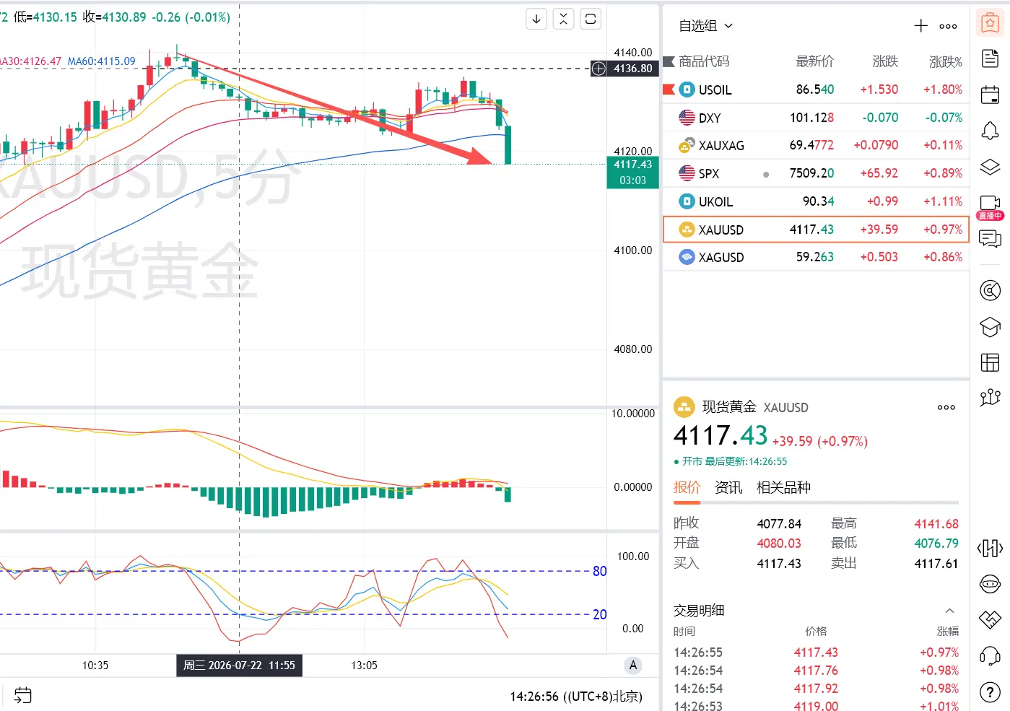
Task: Open the alerts bell icon
Action: 990,131
